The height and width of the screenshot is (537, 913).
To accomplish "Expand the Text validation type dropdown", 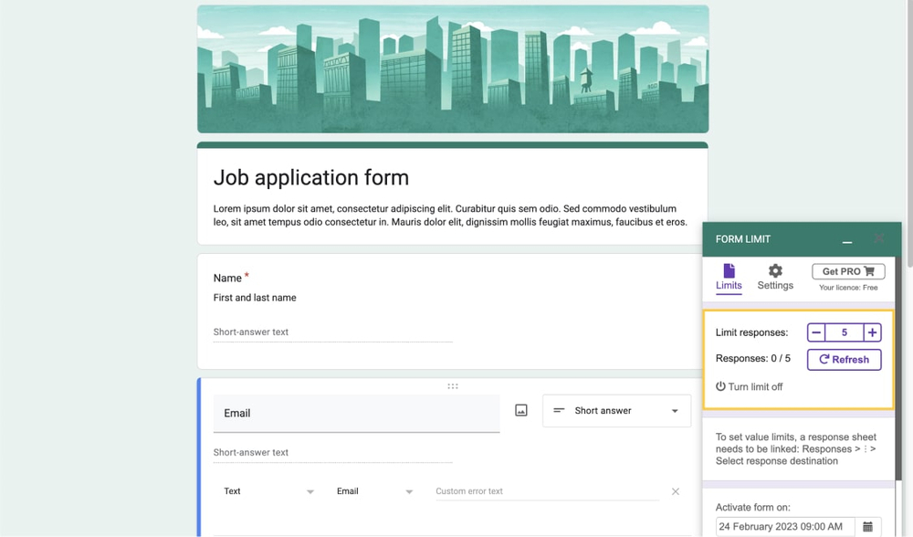I will pyautogui.click(x=268, y=491).
